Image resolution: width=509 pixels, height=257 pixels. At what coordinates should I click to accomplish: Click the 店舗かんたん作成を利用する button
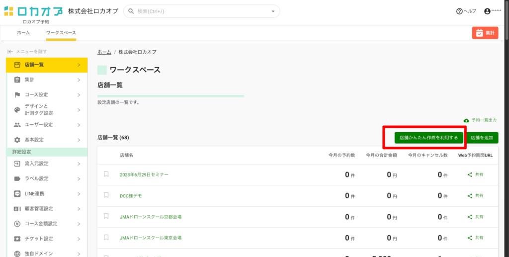tap(428, 138)
